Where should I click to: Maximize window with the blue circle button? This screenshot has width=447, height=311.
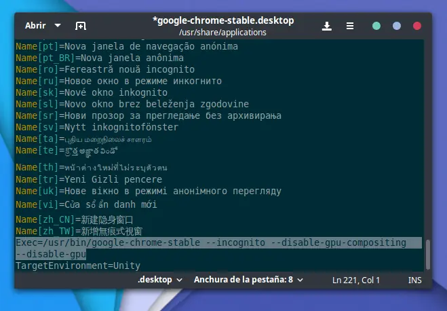pyautogui.click(x=397, y=26)
